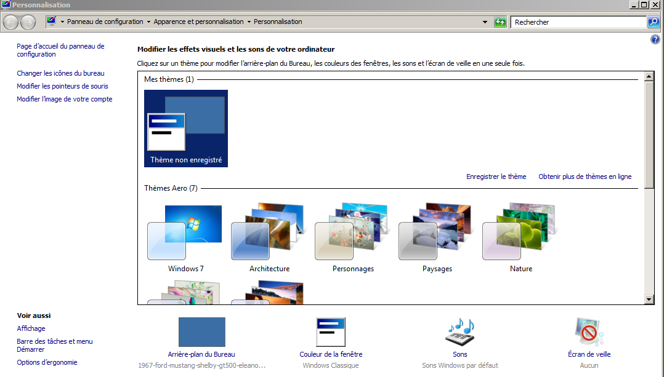Focus the Rechercher search field

pyautogui.click(x=578, y=22)
